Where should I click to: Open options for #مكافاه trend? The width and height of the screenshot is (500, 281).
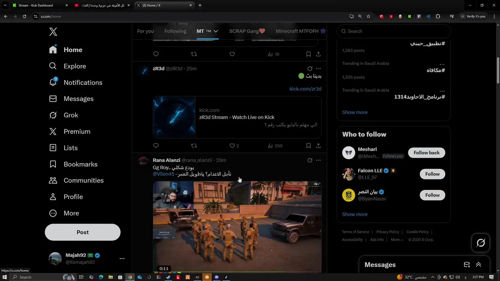coord(442,64)
